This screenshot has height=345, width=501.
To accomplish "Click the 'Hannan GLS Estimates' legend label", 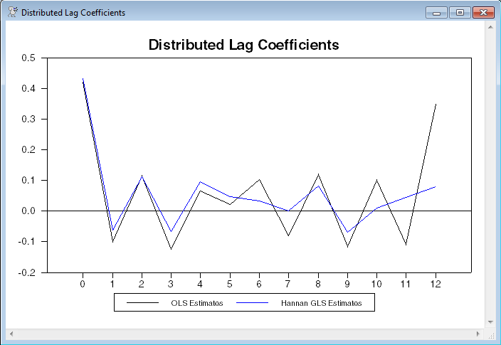I will (x=317, y=303).
